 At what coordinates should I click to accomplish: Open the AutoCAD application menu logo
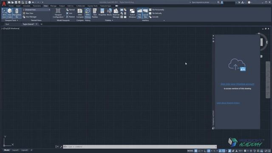[4, 3]
